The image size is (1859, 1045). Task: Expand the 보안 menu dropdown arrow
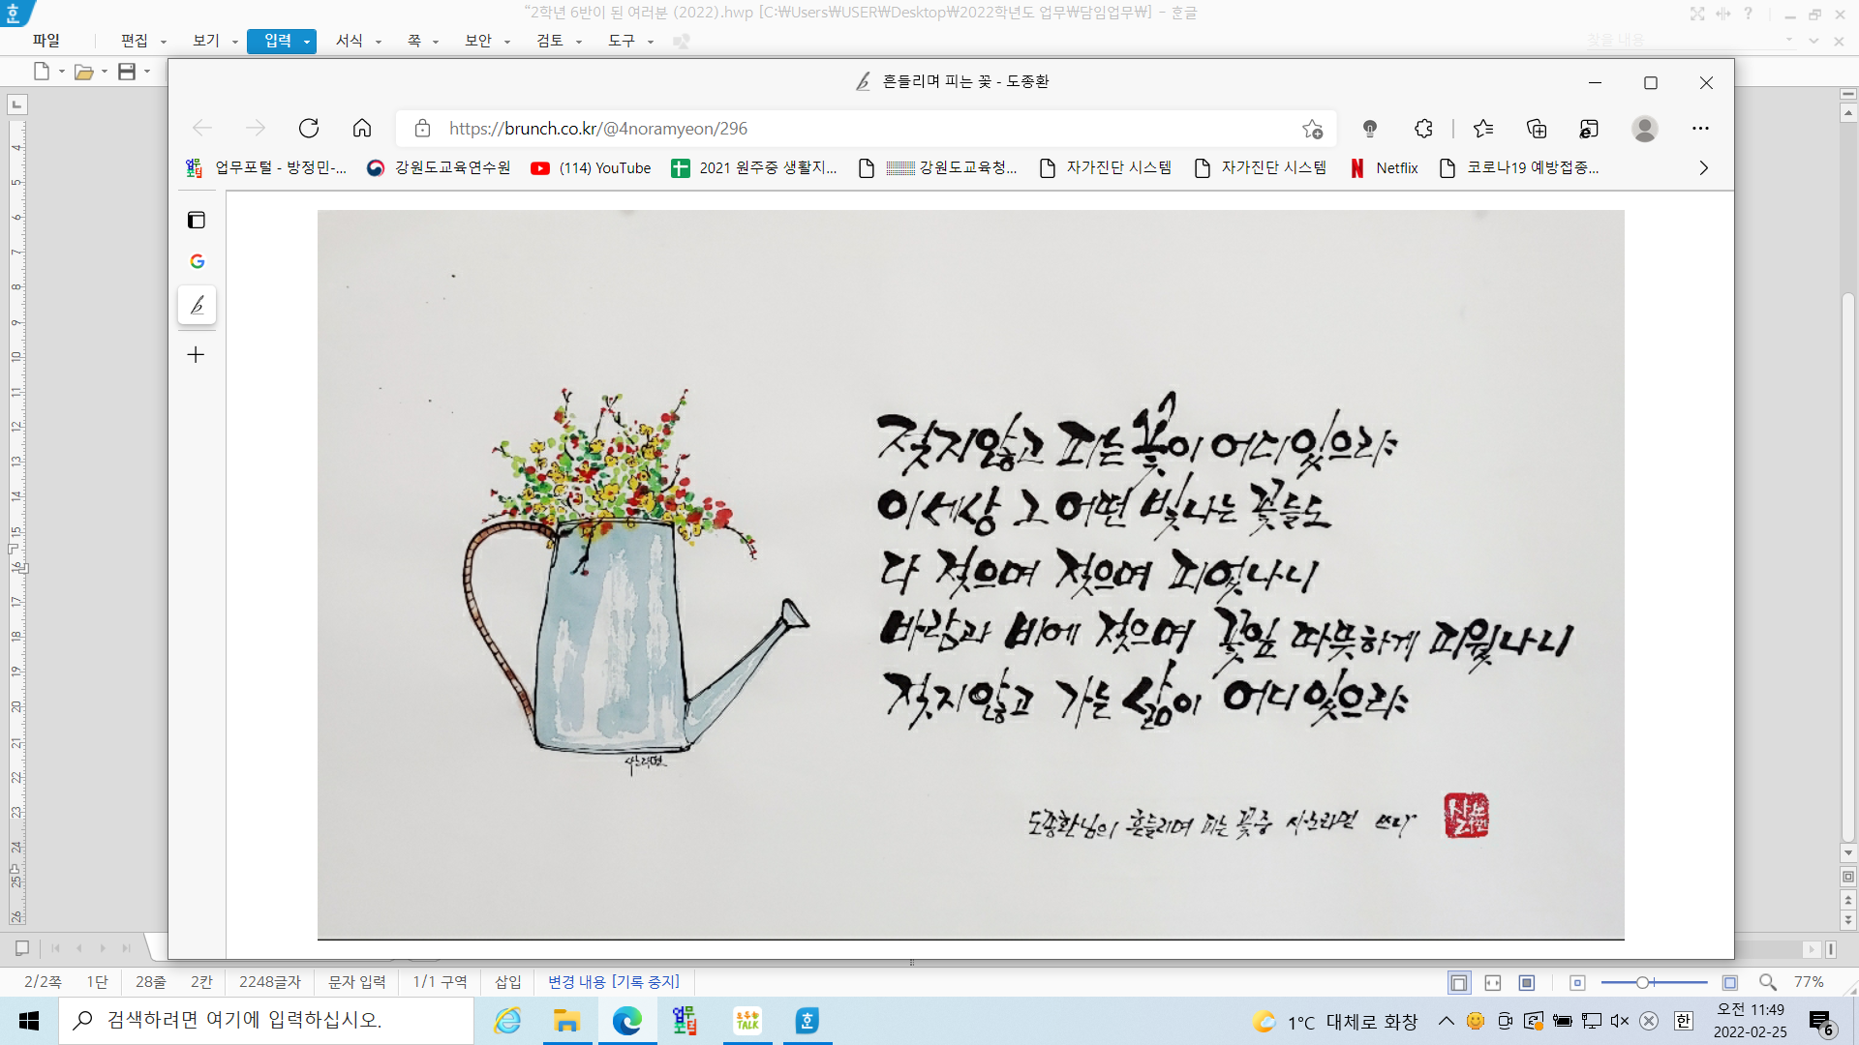tap(507, 42)
